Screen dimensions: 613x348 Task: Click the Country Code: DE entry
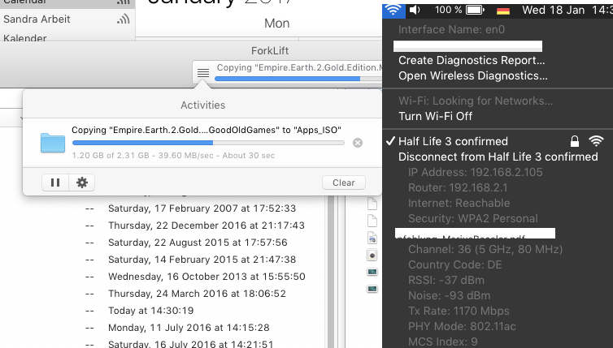tap(455, 265)
